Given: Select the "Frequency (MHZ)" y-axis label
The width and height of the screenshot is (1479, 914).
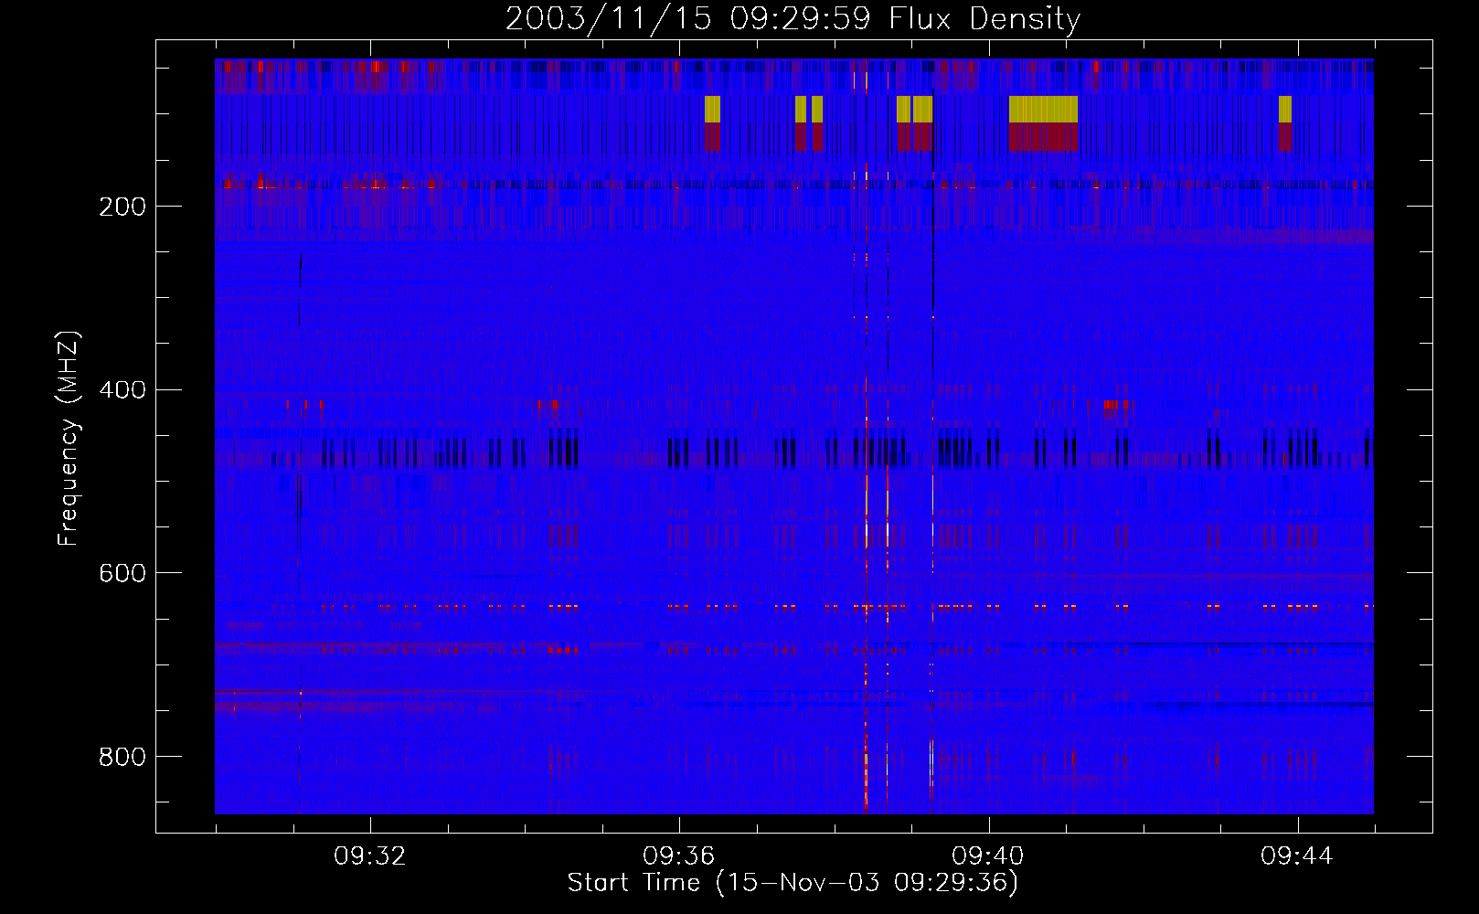Looking at the screenshot, I should pos(69,438).
